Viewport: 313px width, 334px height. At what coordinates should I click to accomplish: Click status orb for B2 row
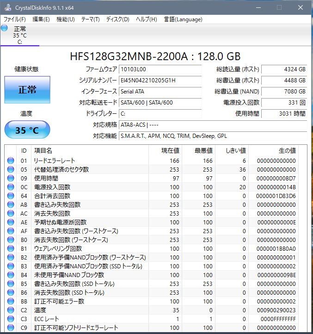11,257
